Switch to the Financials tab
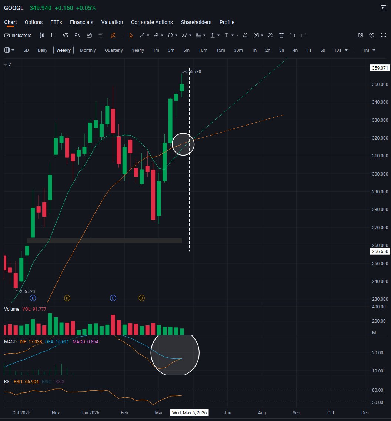391x421 pixels. (x=81, y=22)
